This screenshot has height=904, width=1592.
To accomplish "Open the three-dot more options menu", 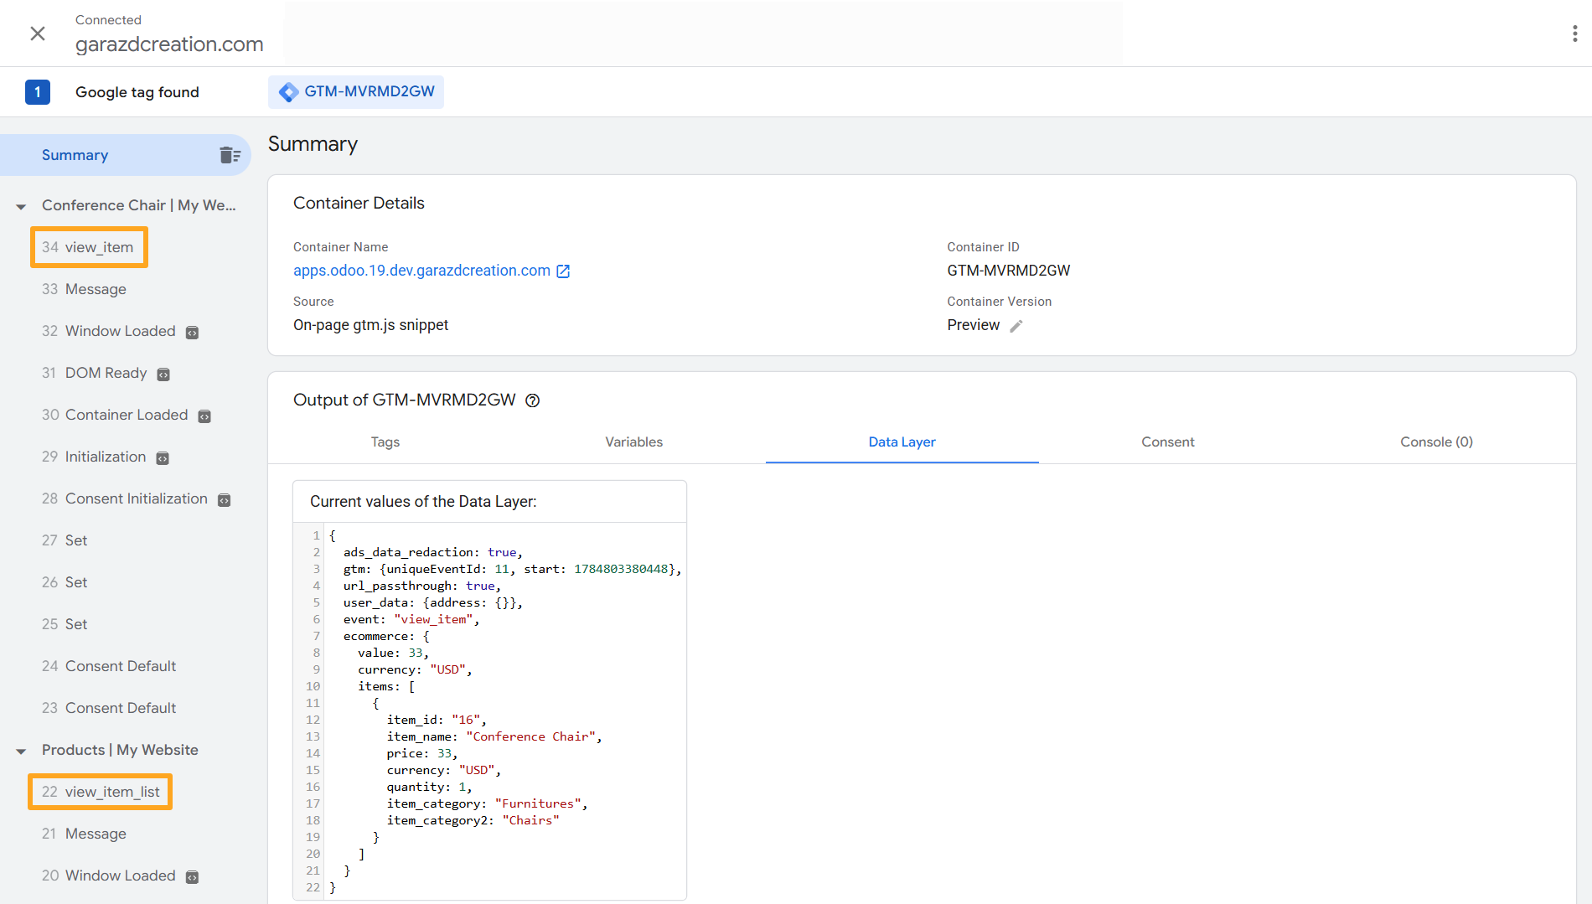I will pos(1575,34).
